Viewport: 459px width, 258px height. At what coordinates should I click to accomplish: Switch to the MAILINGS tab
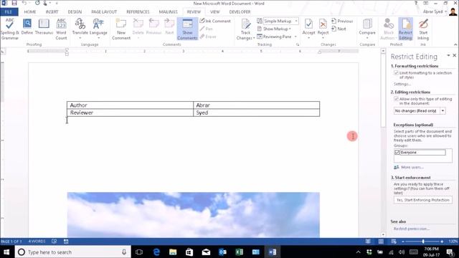click(x=168, y=12)
